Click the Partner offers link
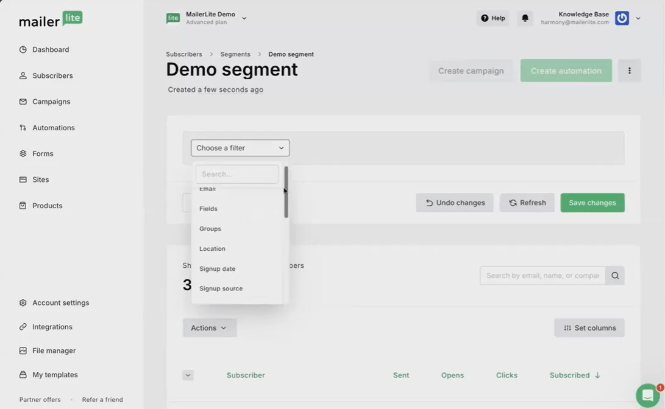The image size is (665, 409). (40, 400)
